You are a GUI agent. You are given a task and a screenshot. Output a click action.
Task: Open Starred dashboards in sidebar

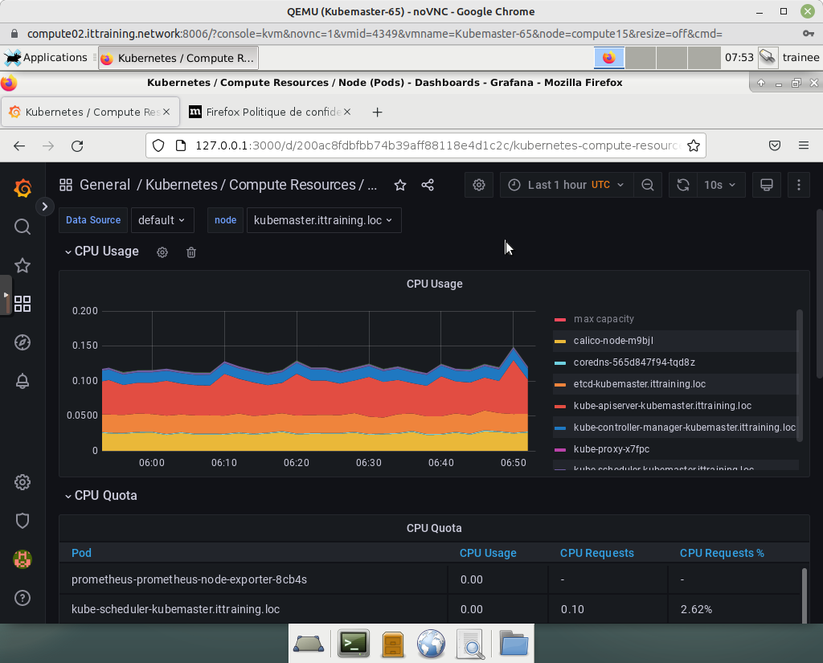[23, 266]
